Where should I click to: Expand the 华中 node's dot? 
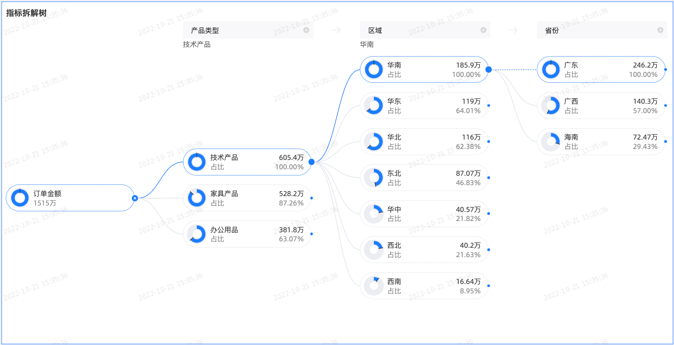pos(488,214)
